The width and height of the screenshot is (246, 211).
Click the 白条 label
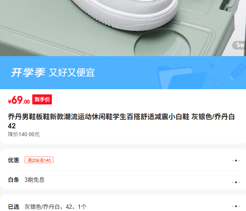14,180
